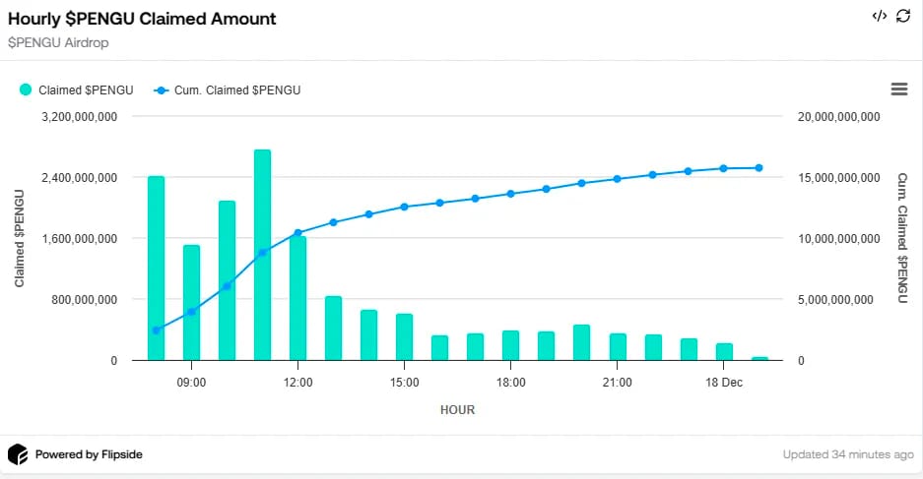
Task: Click the cumulative line point at 15:00
Action: pyautogui.click(x=405, y=207)
